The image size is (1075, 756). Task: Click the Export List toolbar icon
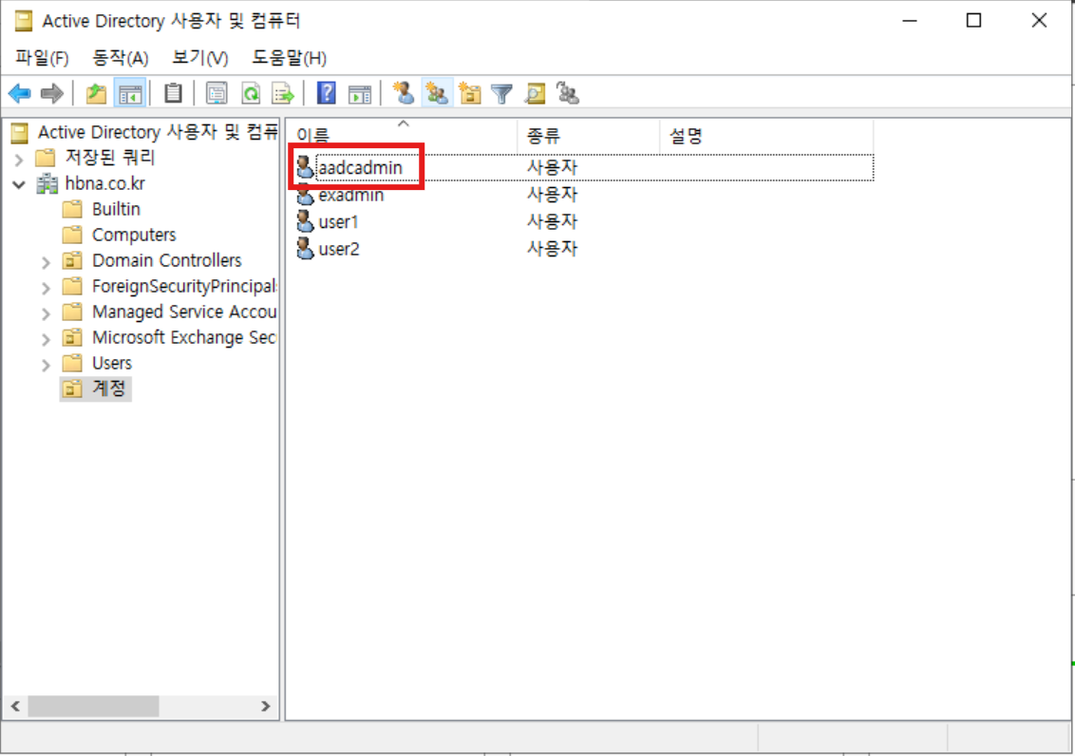283,93
